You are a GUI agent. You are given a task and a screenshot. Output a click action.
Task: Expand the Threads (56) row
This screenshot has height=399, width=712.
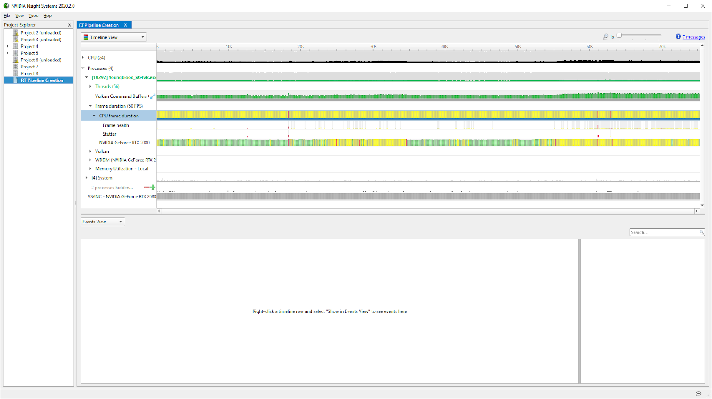tap(90, 87)
